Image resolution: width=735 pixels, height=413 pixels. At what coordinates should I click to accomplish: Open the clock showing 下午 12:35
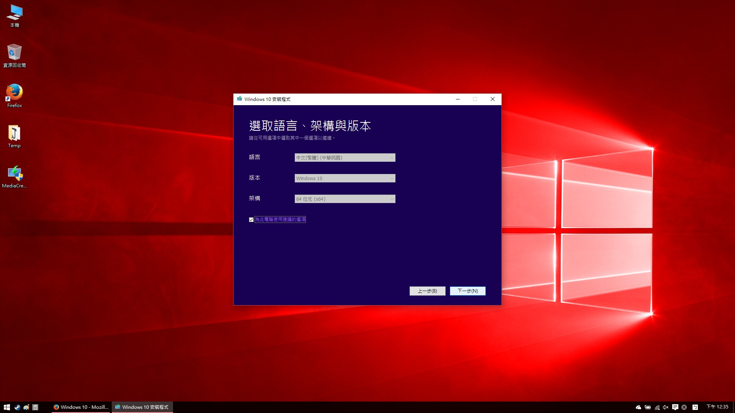coord(717,407)
